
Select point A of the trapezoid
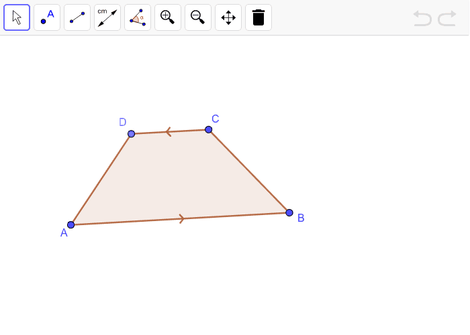tap(70, 224)
